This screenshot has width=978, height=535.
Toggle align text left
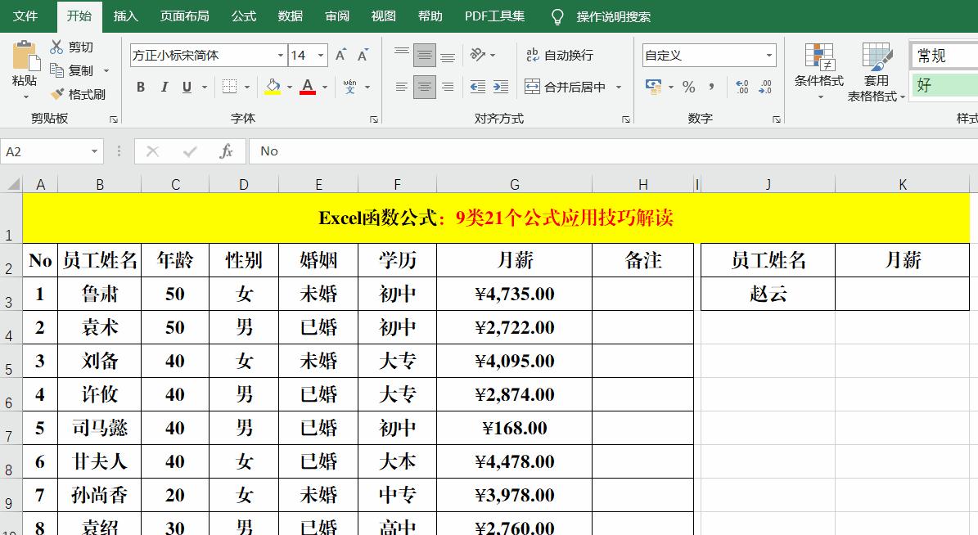402,87
